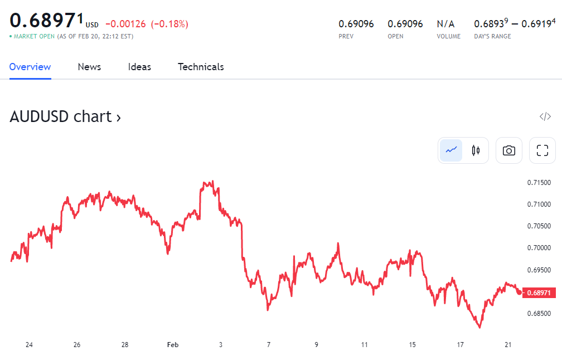Click the embed code icon
Image resolution: width=562 pixels, height=356 pixels.
pos(545,116)
